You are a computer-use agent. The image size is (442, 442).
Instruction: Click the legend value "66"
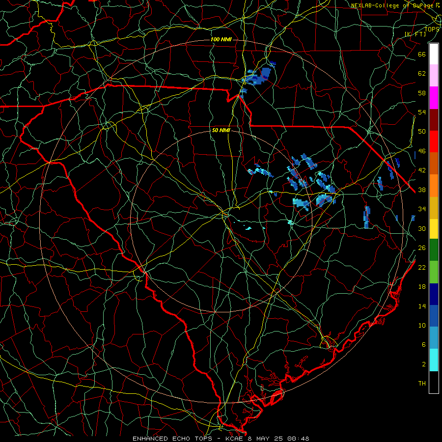pyautogui.click(x=422, y=54)
